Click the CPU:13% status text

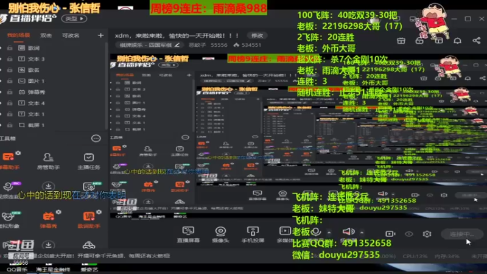tap(415, 256)
